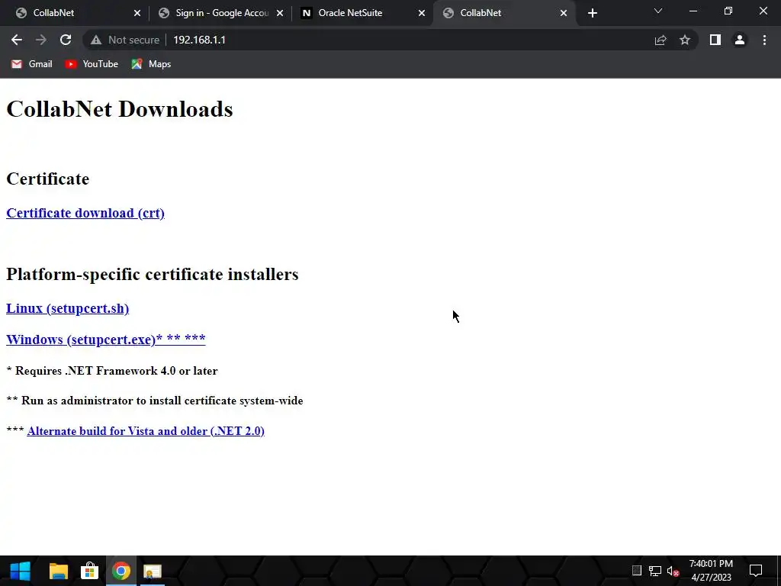Restore down the Chrome window
Screen dimensions: 781x586
click(728, 11)
